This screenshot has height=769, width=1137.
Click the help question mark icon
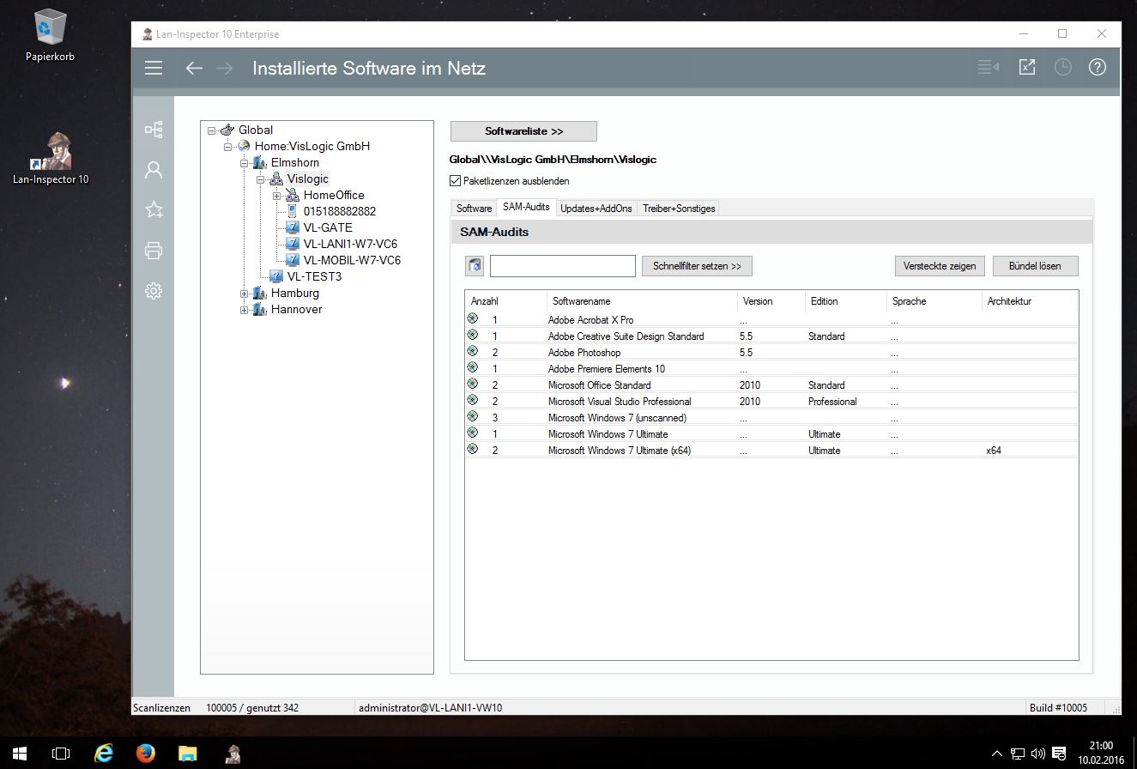pos(1097,67)
